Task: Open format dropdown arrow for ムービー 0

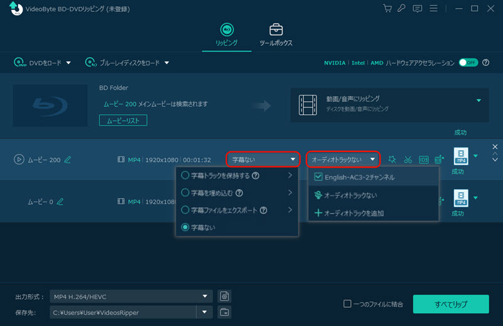Action: coord(475,198)
